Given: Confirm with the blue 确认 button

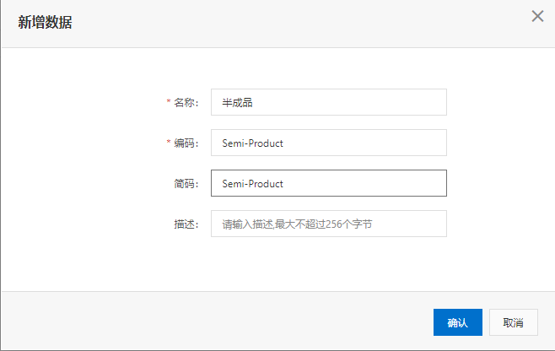Looking at the screenshot, I should 458,322.
